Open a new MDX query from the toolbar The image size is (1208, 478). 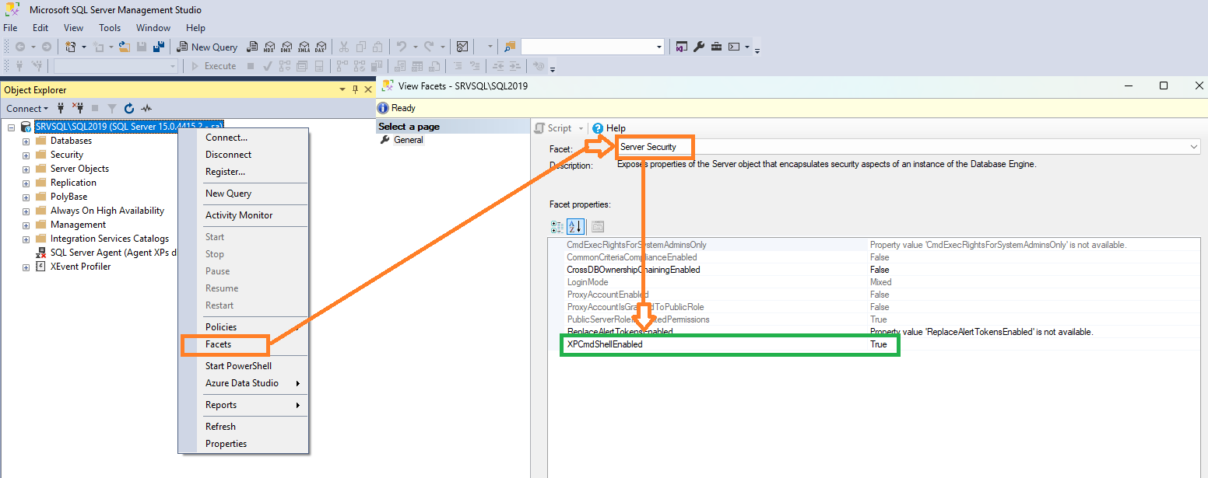[x=269, y=47]
